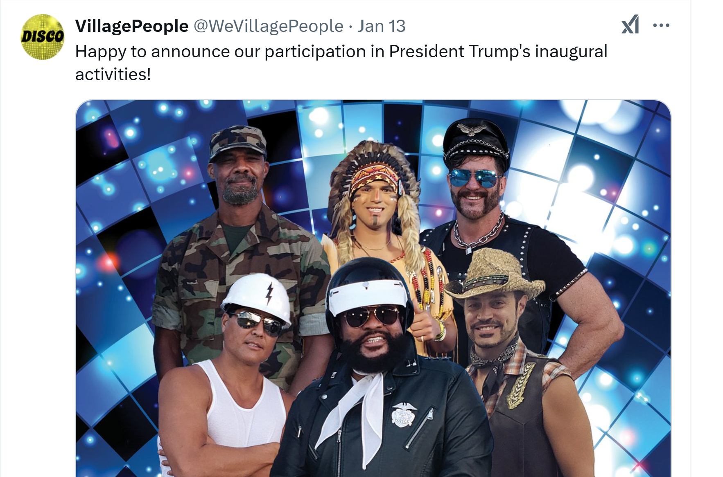Image resolution: width=723 pixels, height=477 pixels.
Task: Click the police badge on the leather jacket
Action: click(x=404, y=414)
